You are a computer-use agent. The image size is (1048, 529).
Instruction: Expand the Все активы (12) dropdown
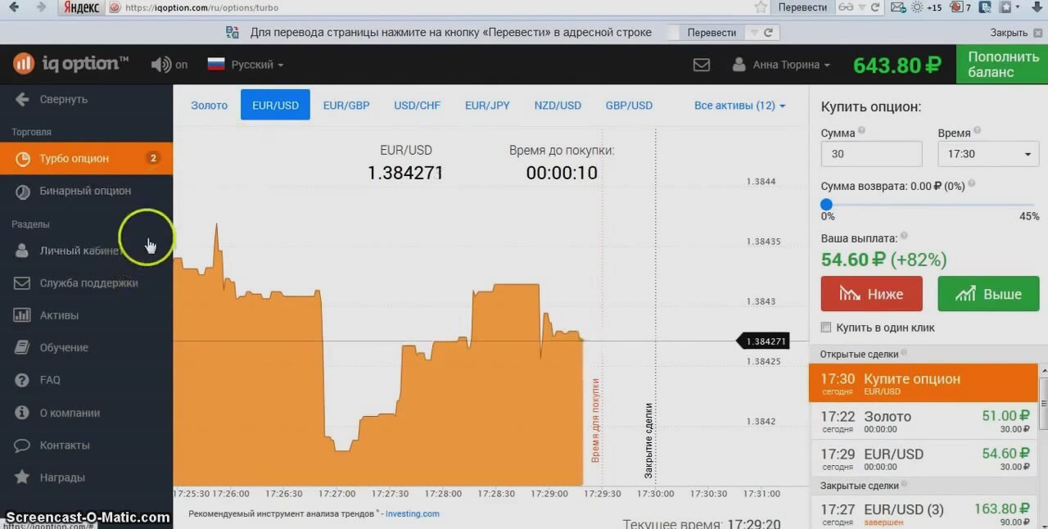[739, 106]
